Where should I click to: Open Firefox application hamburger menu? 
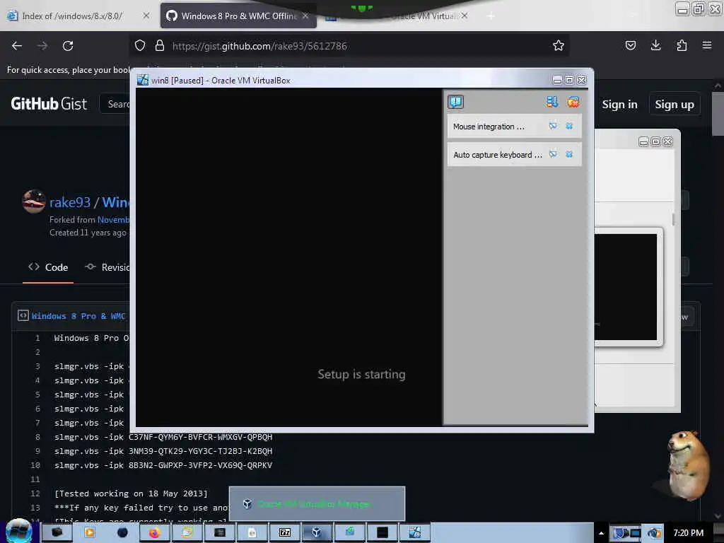coord(707,45)
